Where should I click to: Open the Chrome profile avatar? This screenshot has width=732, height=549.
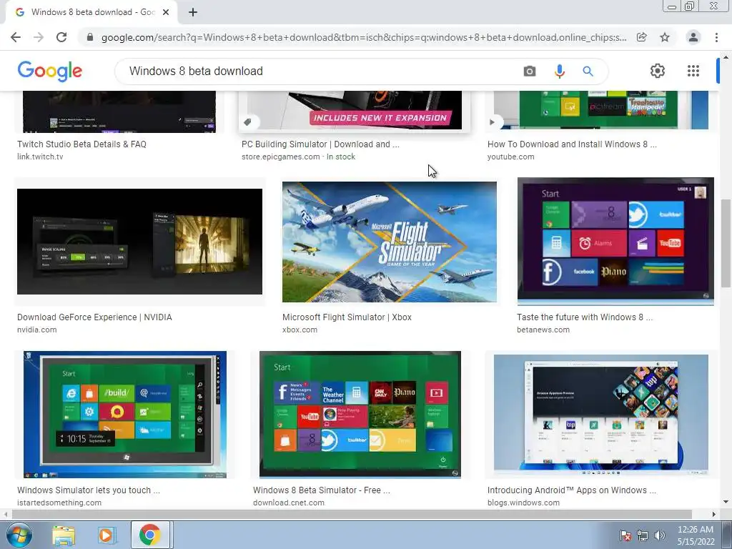pos(693,37)
